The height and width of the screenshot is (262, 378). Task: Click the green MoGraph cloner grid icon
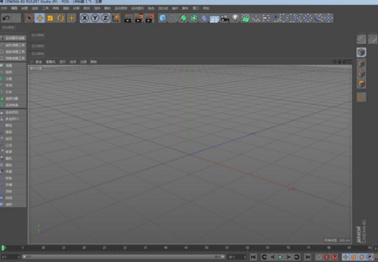tap(246, 18)
